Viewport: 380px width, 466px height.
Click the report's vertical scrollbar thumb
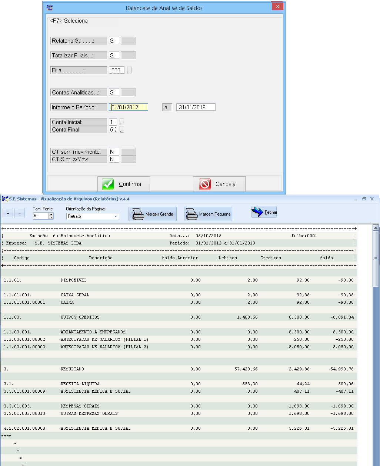376,259
